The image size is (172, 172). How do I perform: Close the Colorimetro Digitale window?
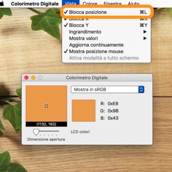26,78
